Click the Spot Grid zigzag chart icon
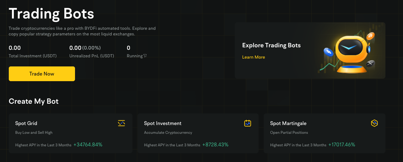This screenshot has height=162, width=403. [121, 123]
